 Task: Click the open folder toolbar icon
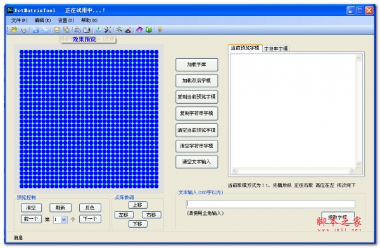coord(15,30)
